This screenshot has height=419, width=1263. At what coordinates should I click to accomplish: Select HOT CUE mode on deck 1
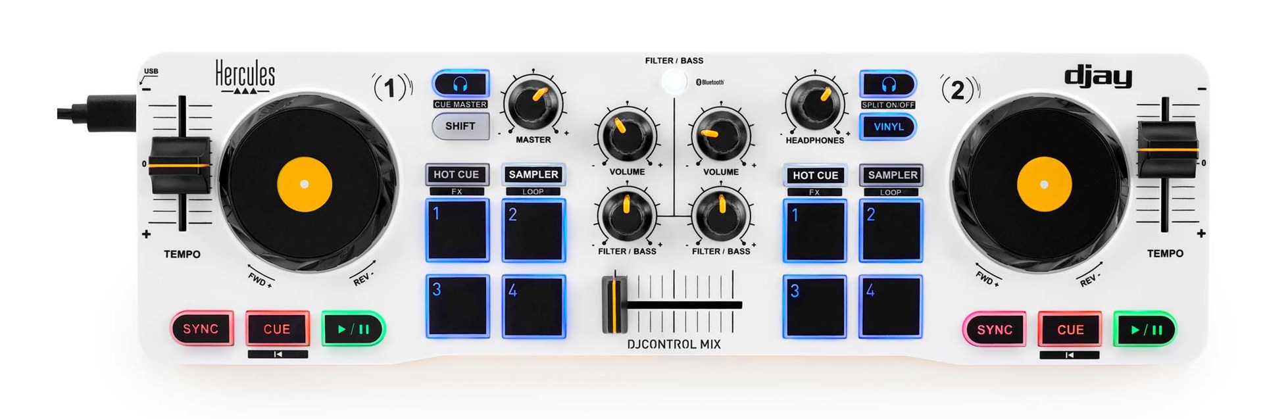coord(457,174)
